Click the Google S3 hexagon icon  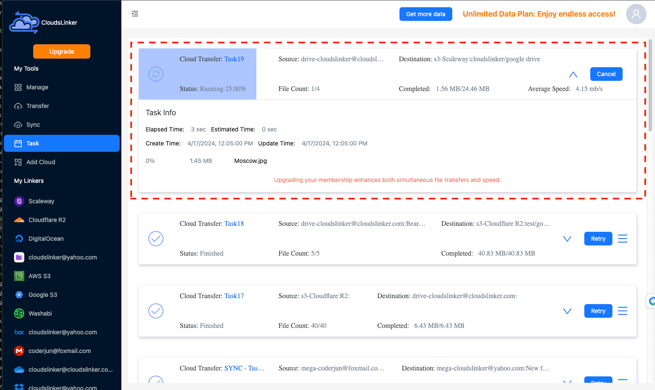pyautogui.click(x=19, y=295)
